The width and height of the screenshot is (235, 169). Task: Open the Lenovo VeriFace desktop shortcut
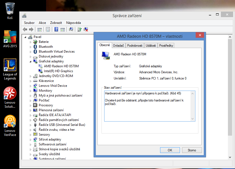coord(10,126)
